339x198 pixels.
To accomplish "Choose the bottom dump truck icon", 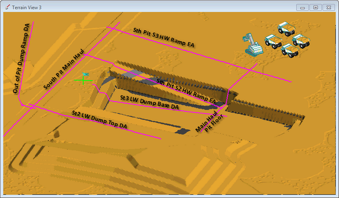I will [290, 50].
